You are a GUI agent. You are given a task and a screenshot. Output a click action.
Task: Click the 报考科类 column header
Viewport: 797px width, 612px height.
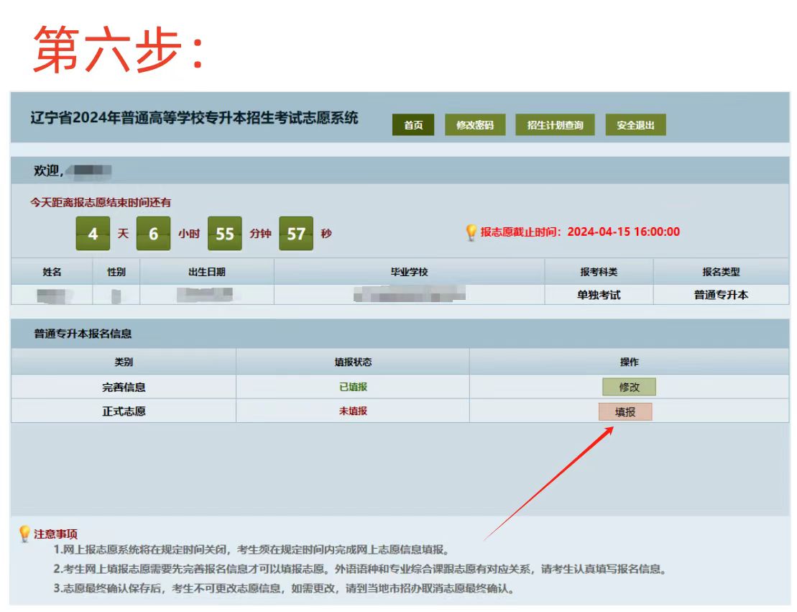(x=599, y=272)
